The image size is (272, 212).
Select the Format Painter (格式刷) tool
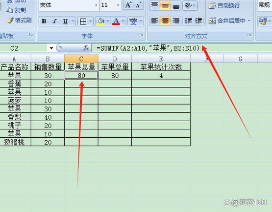point(19,21)
